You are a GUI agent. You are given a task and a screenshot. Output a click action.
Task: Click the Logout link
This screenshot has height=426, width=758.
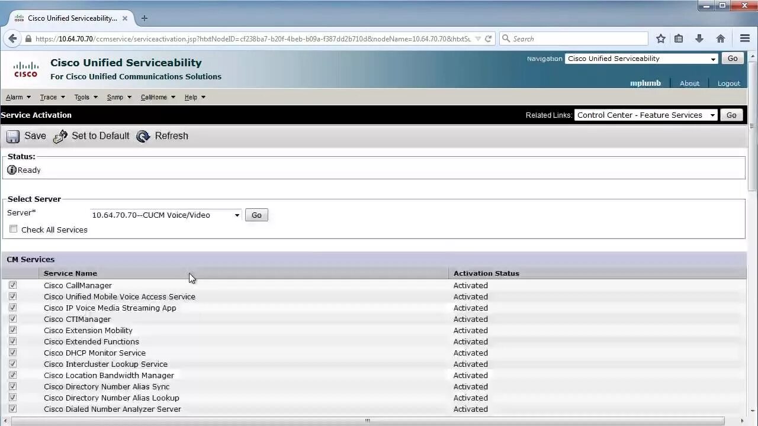coord(728,83)
